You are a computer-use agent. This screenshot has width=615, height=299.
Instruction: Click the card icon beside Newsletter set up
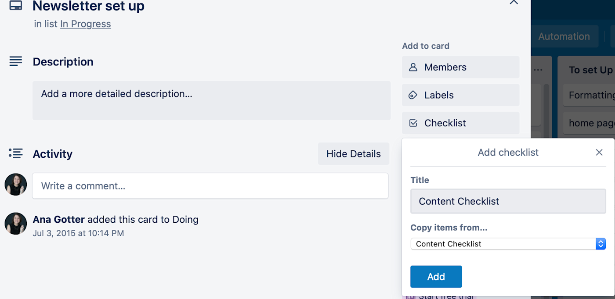coord(16,5)
